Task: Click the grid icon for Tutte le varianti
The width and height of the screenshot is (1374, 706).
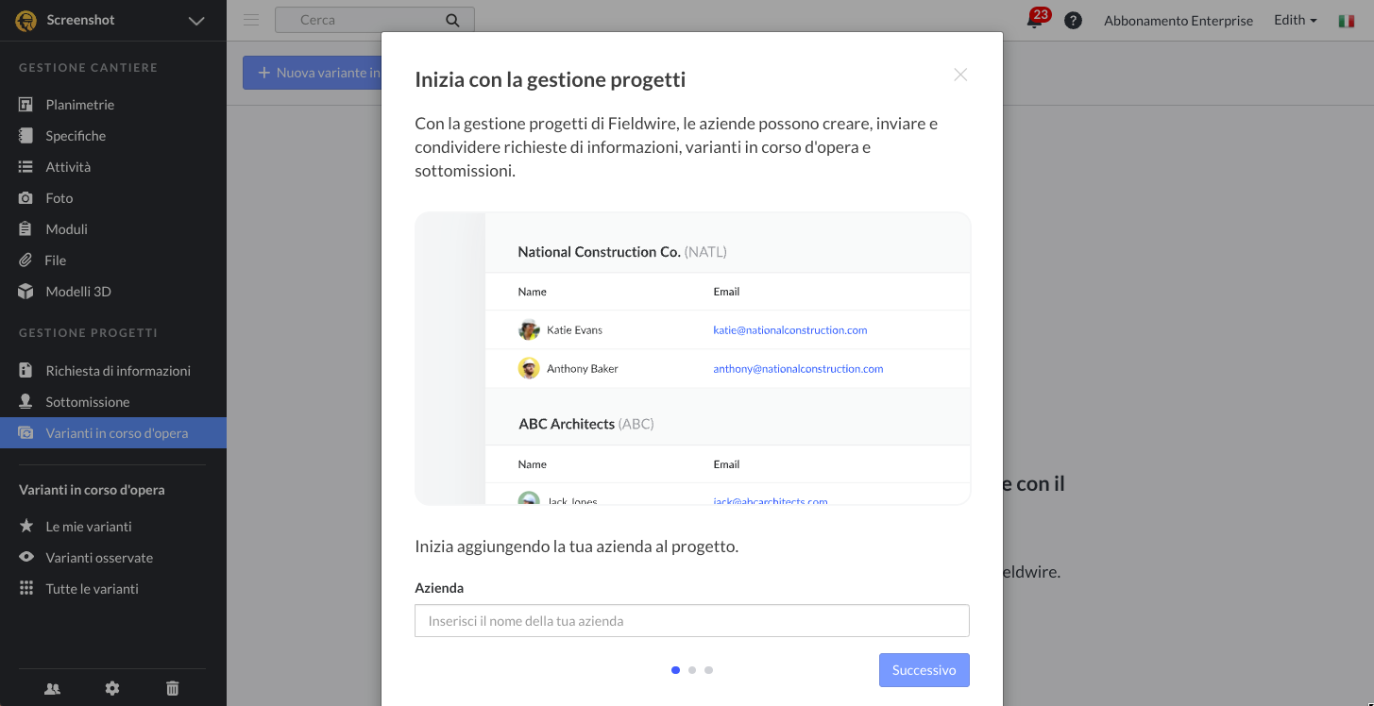Action: (26, 588)
